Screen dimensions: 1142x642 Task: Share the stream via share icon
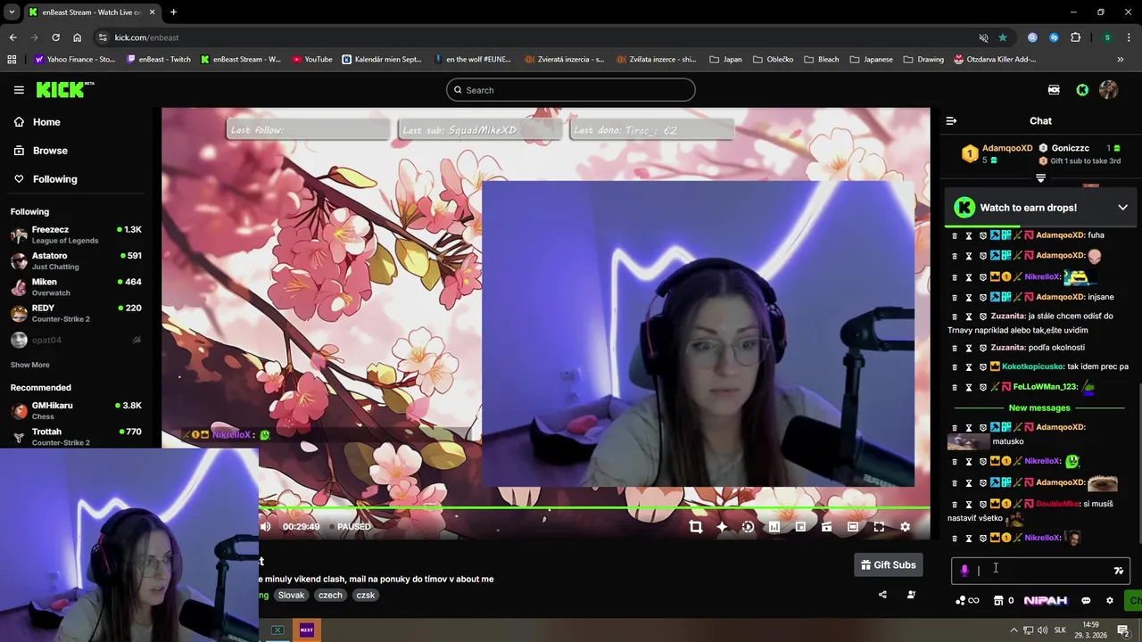pyautogui.click(x=882, y=595)
